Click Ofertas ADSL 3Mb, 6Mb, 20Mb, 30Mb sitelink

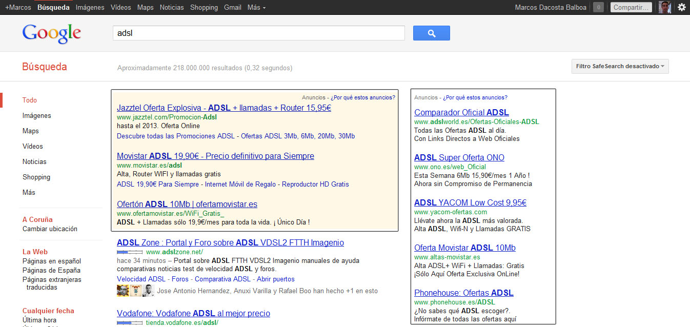(x=297, y=136)
